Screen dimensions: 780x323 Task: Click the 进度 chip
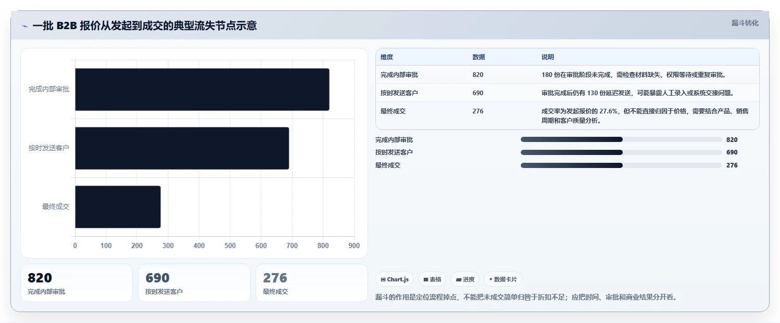pos(465,279)
